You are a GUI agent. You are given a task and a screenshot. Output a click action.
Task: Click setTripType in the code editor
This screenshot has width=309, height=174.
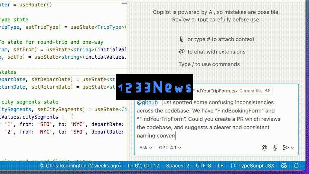coord(42,27)
